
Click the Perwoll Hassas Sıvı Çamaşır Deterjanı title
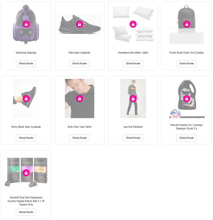point(187,127)
